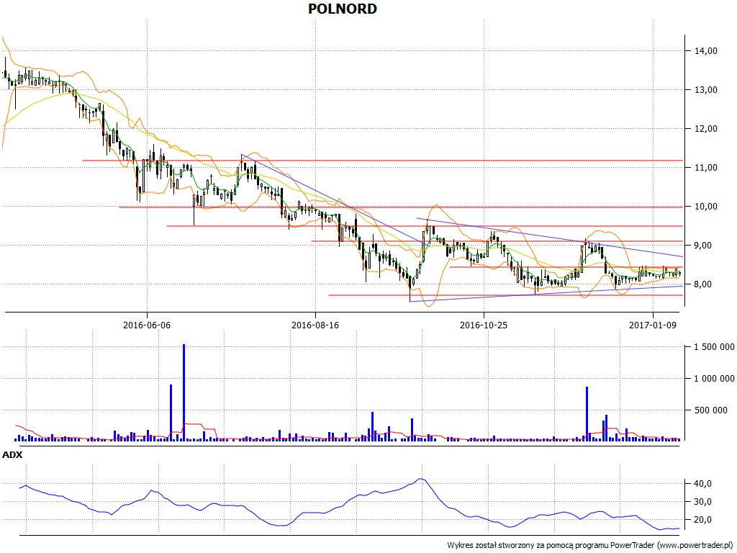Select the 1 000 000 volume label
The image size is (737, 553).
(714, 379)
